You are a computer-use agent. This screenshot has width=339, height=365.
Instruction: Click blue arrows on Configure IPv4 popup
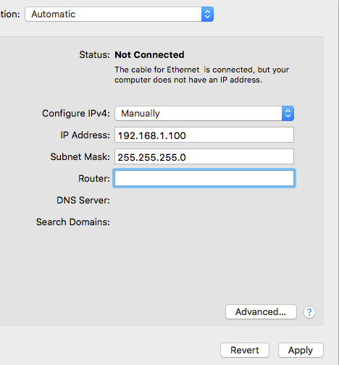288,113
